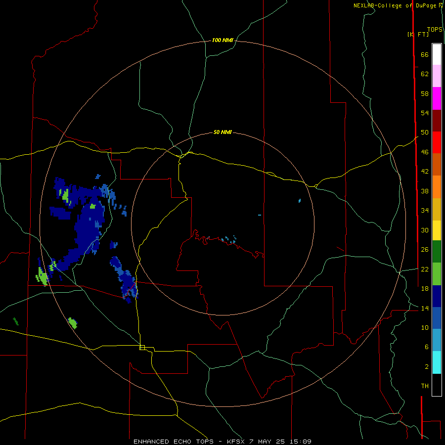Click the cyan 10 kft legend swatch
Viewport: 445px width, 445px height.
pyautogui.click(x=437, y=362)
